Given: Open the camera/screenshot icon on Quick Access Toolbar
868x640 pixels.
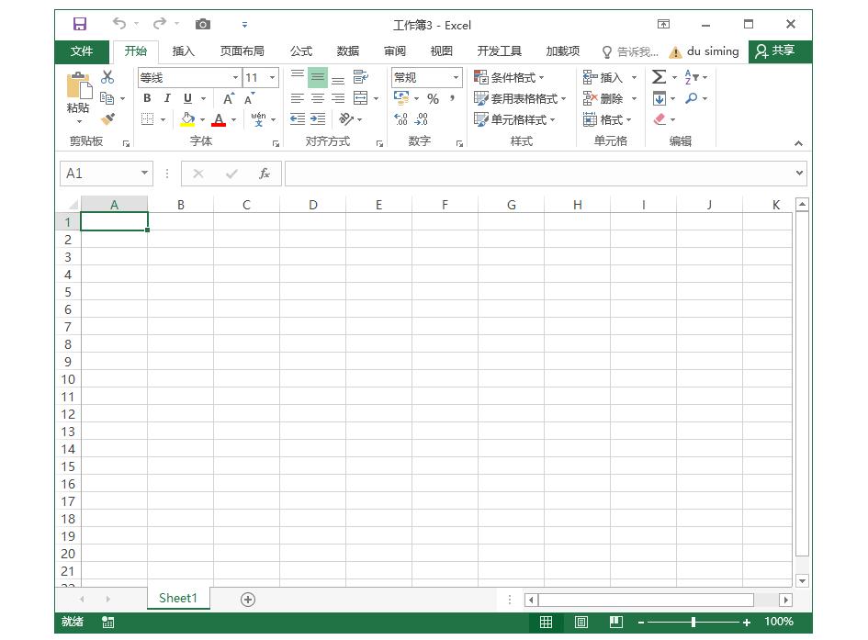Looking at the screenshot, I should click(202, 23).
